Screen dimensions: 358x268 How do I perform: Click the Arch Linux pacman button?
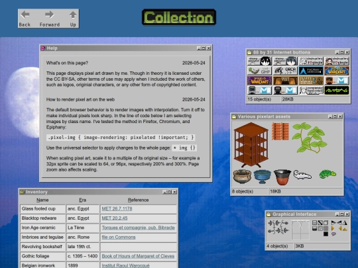coord(311,71)
